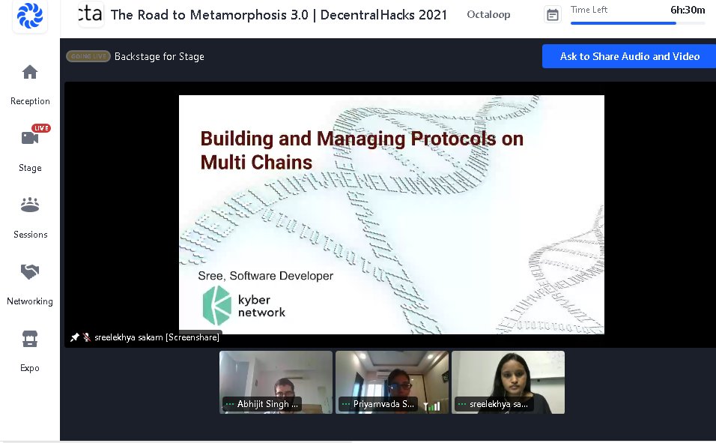Select the Networking menu label
The height and width of the screenshot is (443, 716).
click(30, 301)
